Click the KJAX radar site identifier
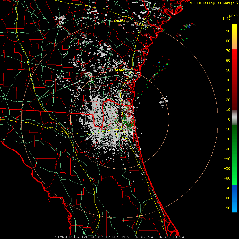Image resolution: width=239 pixels, height=239 pixels. pyautogui.click(x=141, y=237)
